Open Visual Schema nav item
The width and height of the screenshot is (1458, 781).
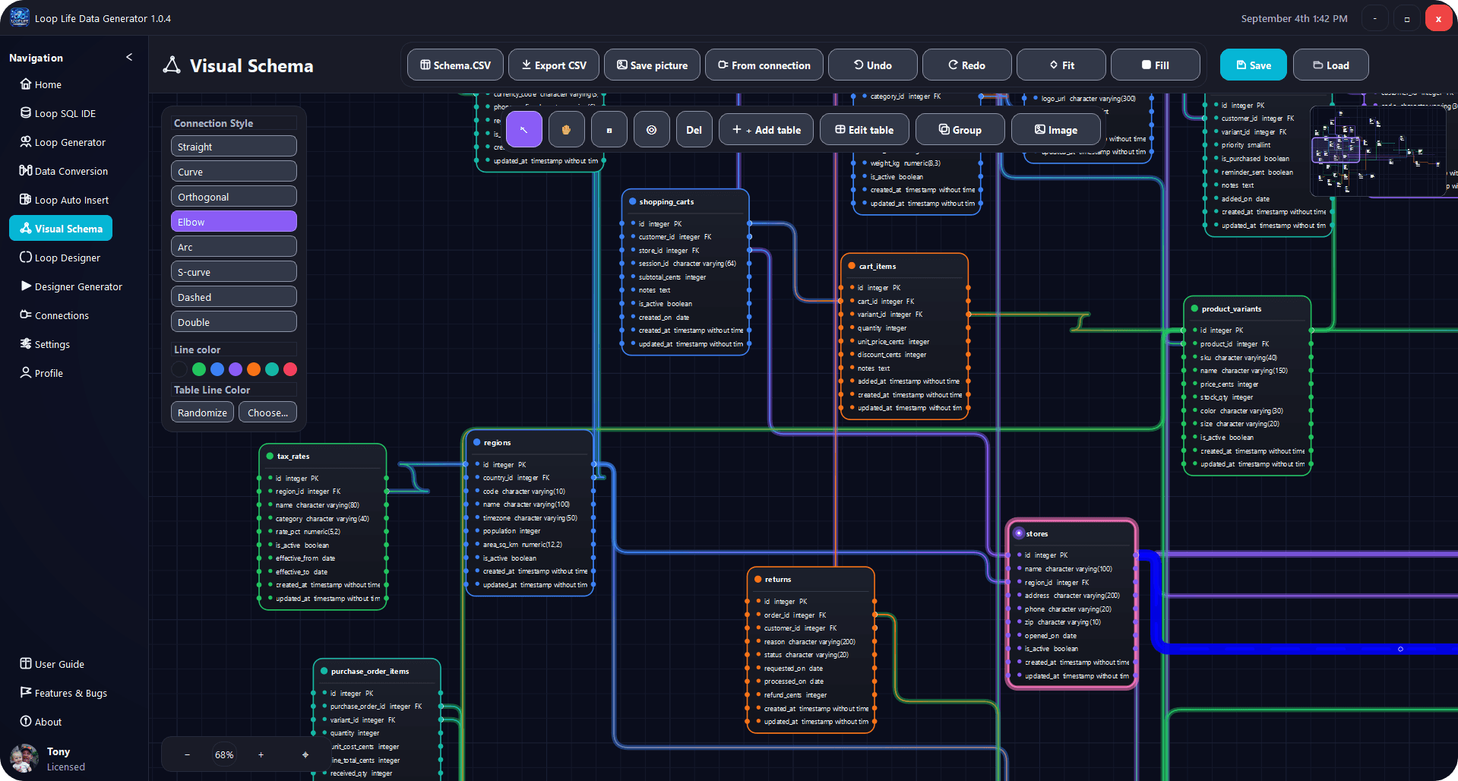[x=61, y=228]
